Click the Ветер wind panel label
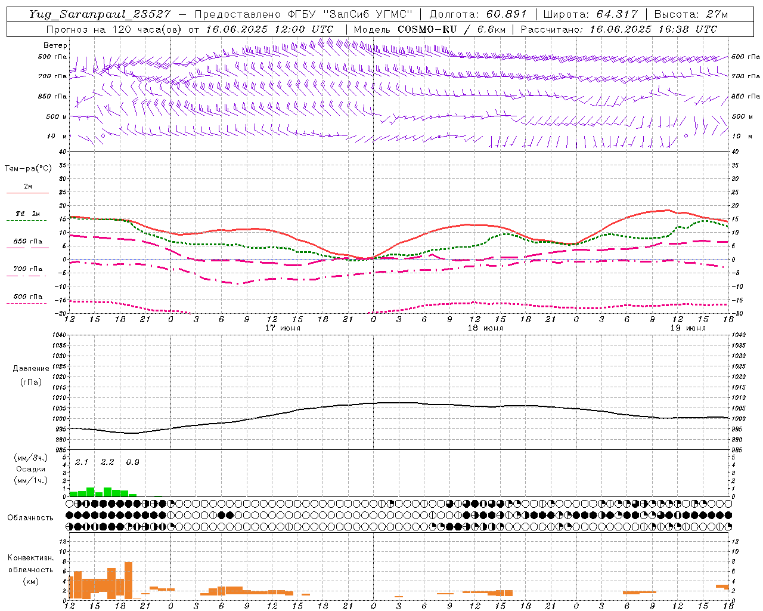This screenshot has width=763, height=611. (x=55, y=45)
